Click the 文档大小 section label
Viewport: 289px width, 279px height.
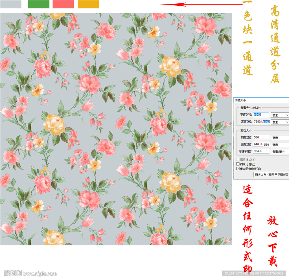(246, 130)
